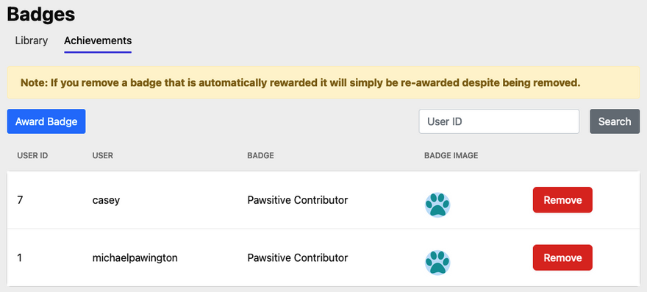Focus the User ID search field

coord(499,121)
